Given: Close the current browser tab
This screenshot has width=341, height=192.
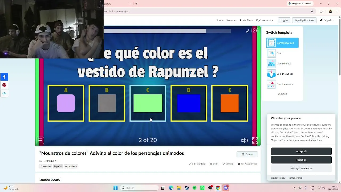Looking at the screenshot, I should 130,3.
